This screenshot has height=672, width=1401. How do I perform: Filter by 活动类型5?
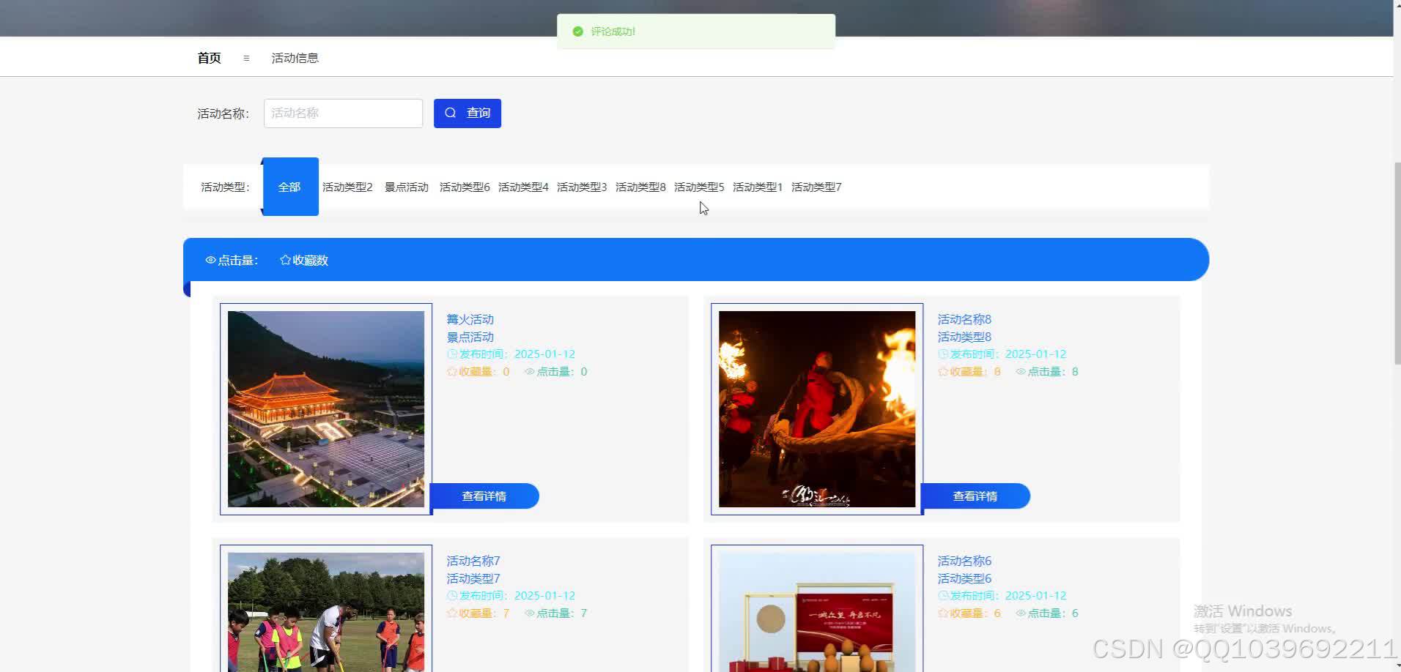[700, 187]
